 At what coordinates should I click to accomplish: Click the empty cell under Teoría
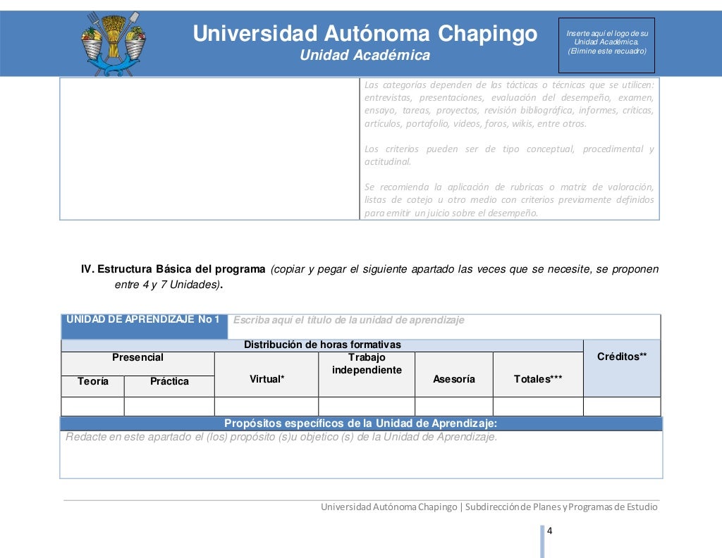[x=92, y=407]
